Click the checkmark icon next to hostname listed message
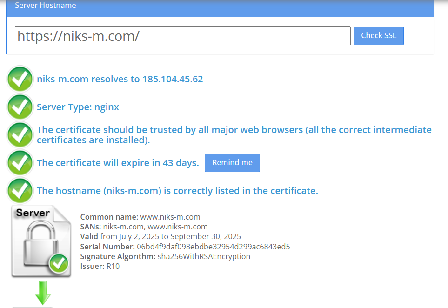The image size is (448, 308). (x=20, y=191)
